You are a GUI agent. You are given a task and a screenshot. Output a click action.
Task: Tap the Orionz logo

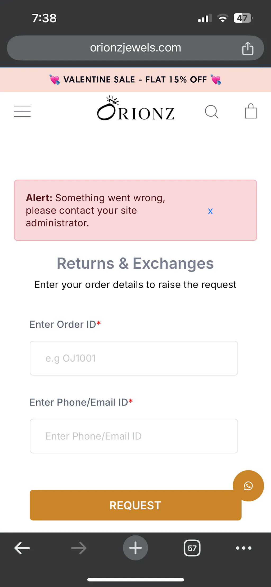tap(135, 109)
